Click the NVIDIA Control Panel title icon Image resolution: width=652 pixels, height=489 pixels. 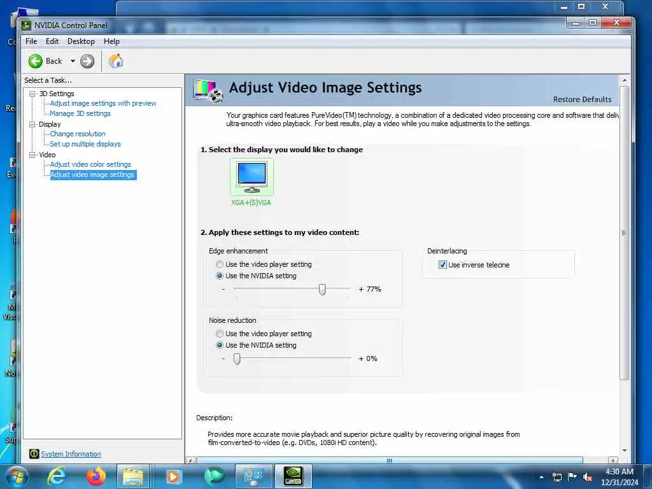click(x=26, y=25)
